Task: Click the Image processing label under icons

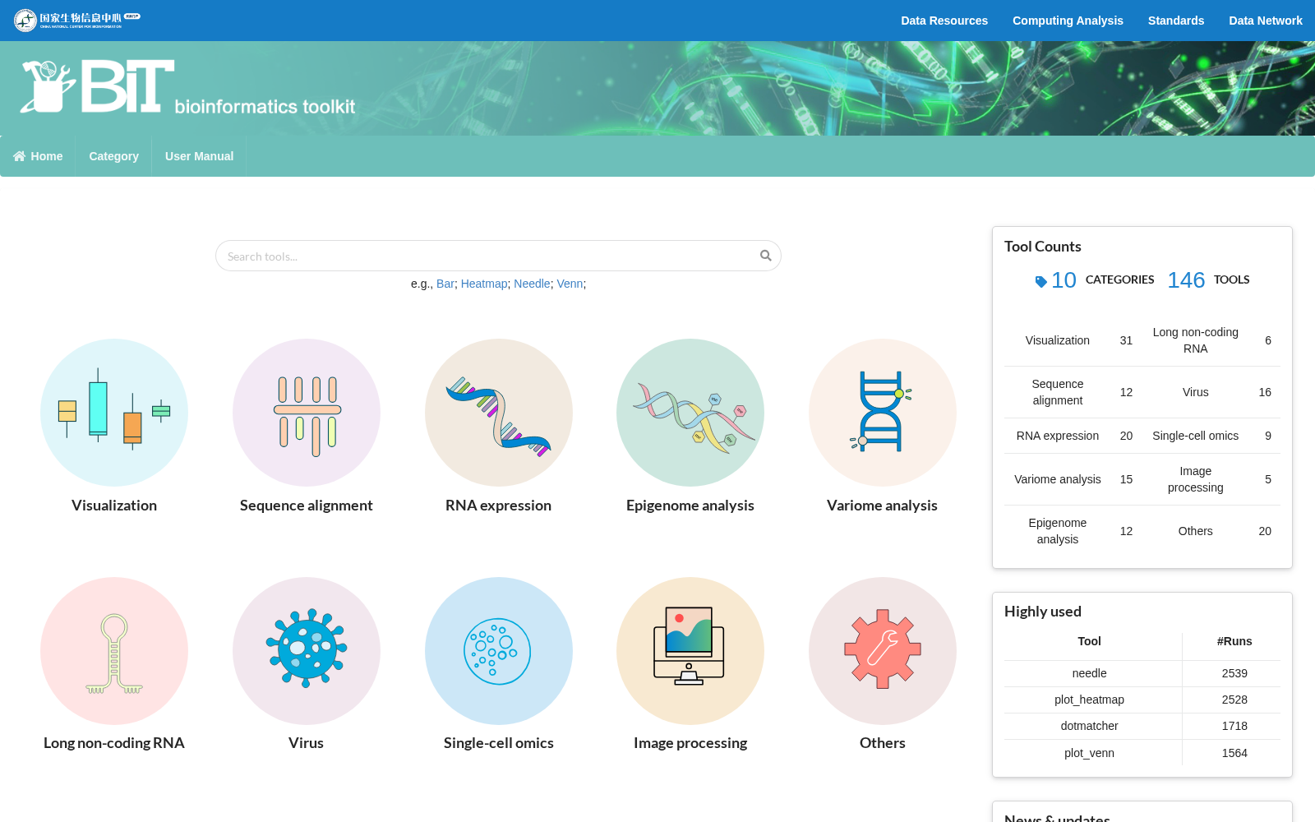Action: (690, 743)
